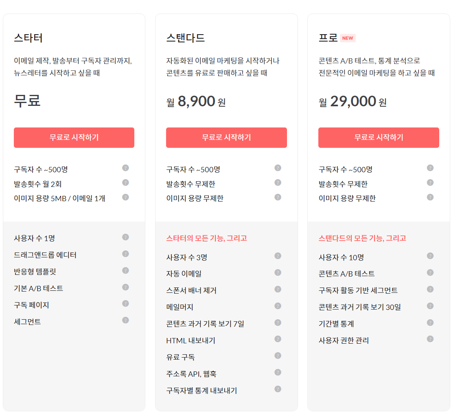Click the NEW badge beside 프로
The width and height of the screenshot is (460, 417).
(348, 38)
